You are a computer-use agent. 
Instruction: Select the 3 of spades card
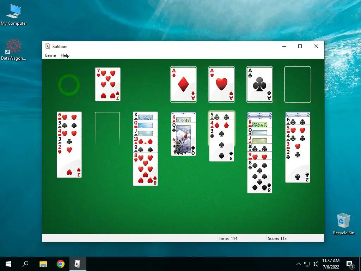(x=221, y=145)
